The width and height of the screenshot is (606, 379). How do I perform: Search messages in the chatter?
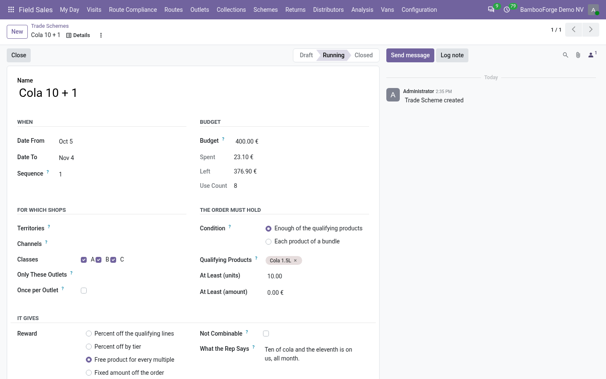566,55
